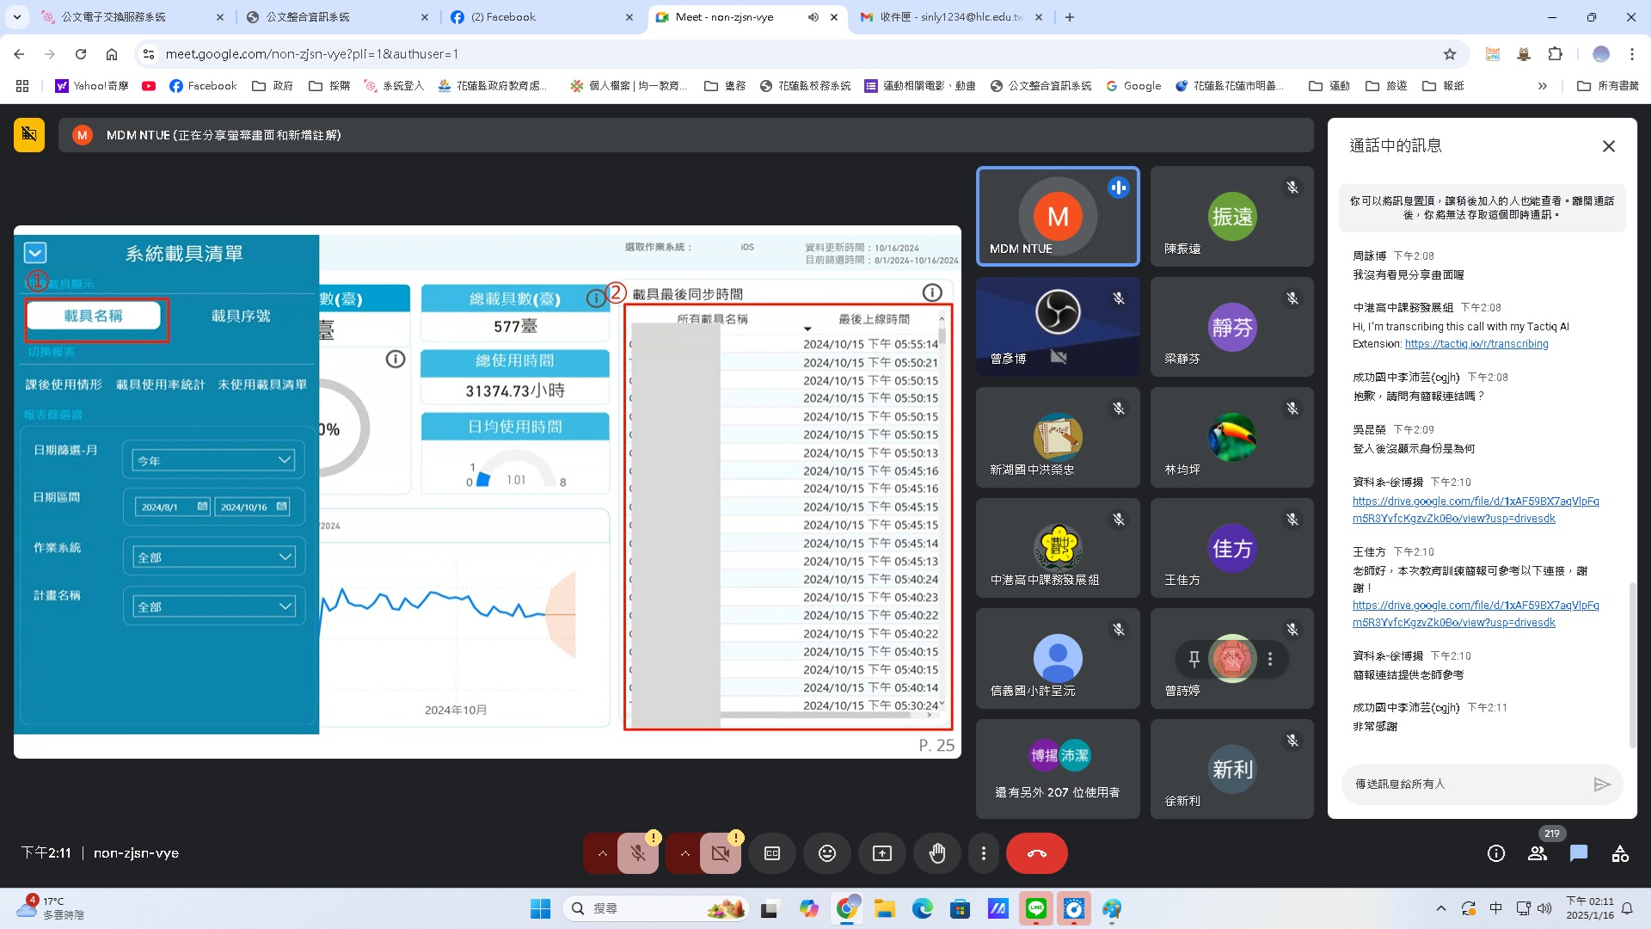Click the red leave call button
1651x929 pixels.
point(1036,853)
